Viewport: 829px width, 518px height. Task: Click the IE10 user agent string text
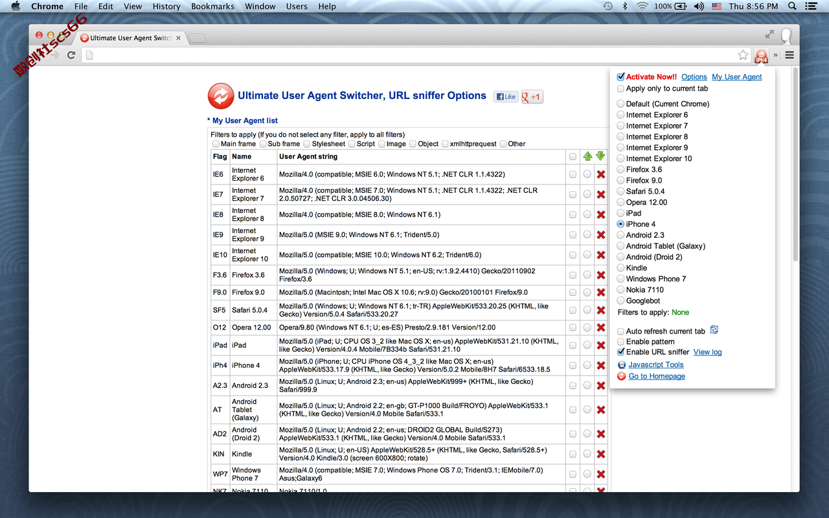[x=380, y=255]
